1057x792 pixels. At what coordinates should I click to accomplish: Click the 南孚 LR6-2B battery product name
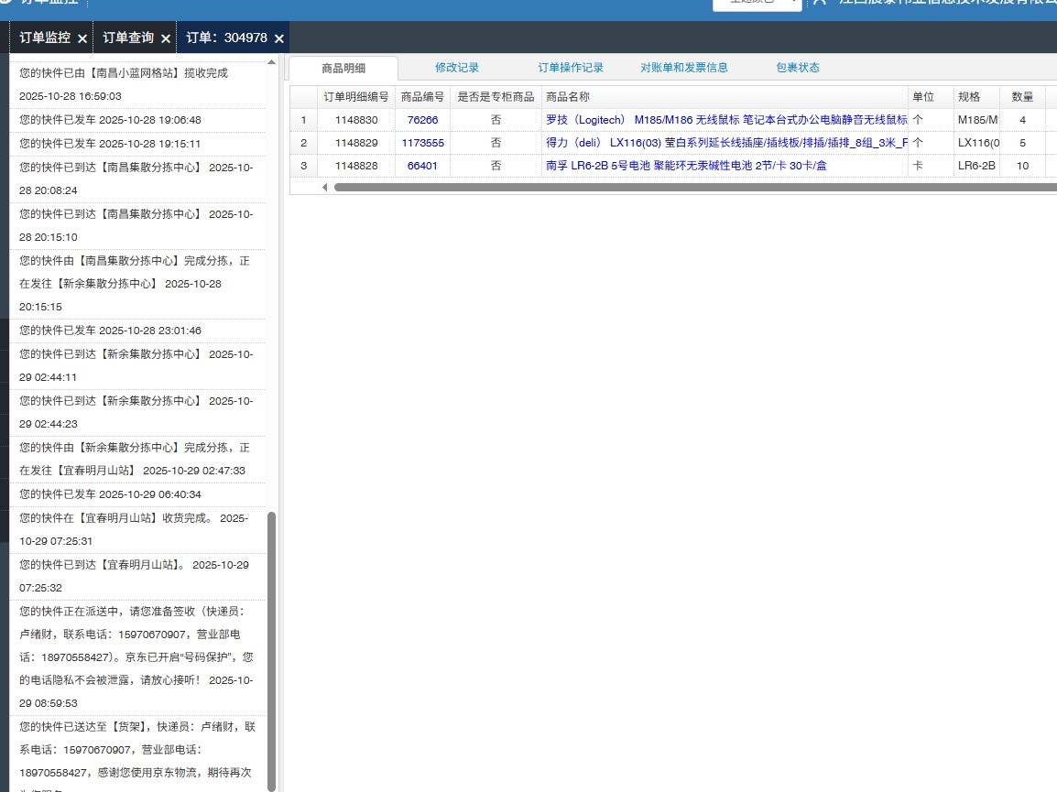click(x=685, y=166)
